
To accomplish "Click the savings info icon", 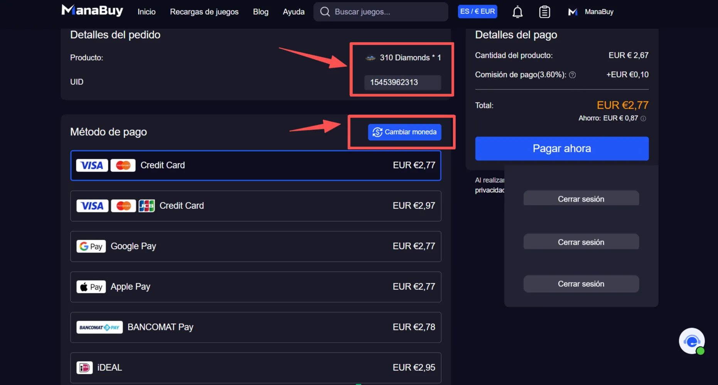I will click(643, 118).
